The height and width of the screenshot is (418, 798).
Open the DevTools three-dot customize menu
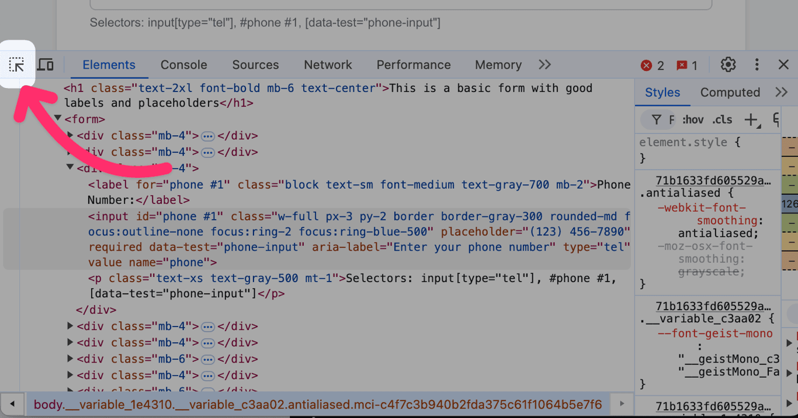tap(757, 65)
